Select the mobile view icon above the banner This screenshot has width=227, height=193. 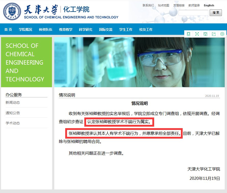coord(189,34)
